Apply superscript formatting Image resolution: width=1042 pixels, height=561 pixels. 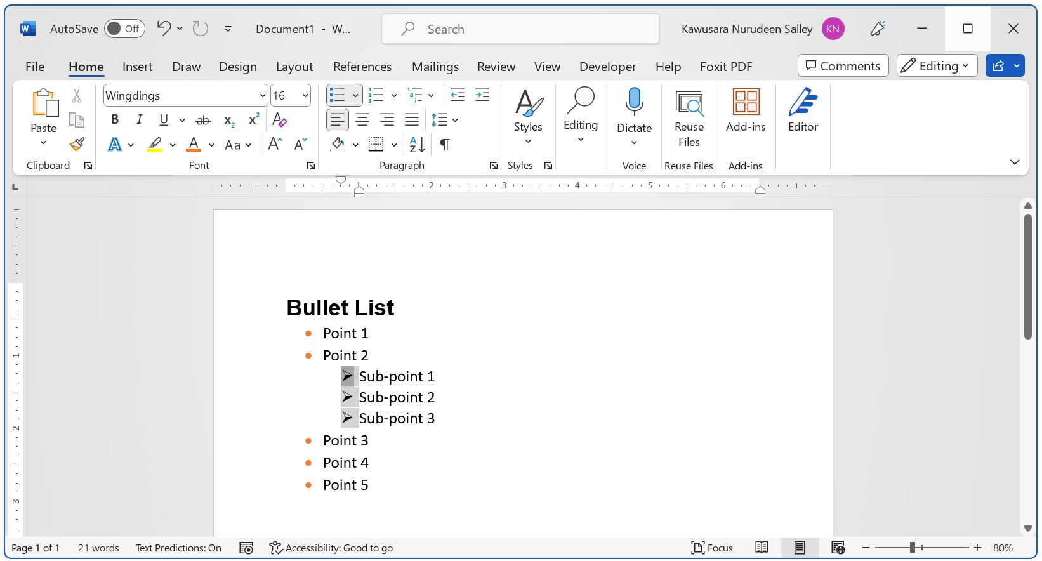[254, 119]
